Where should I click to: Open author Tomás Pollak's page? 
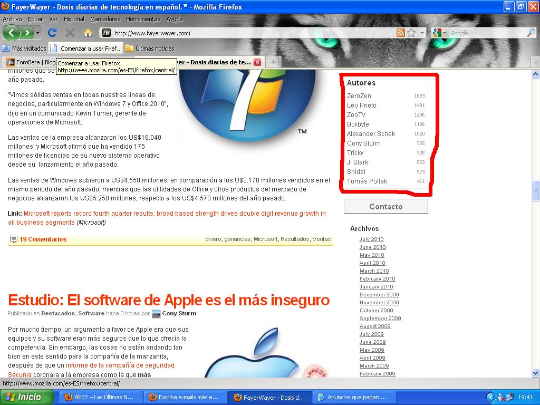click(367, 181)
